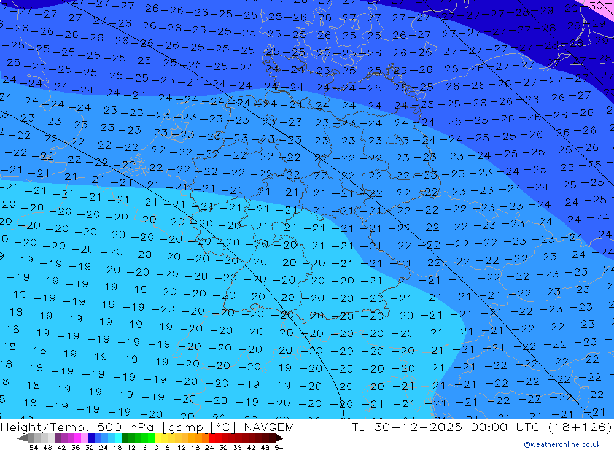Viewport: 614px width, 450px height.
Task: Click the yellow legend swatch above 0
Action: (x=158, y=438)
